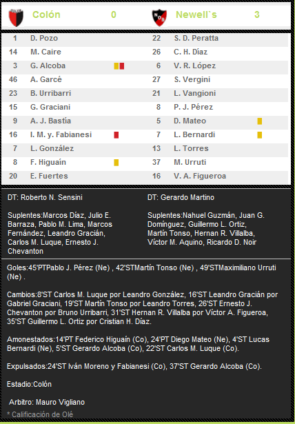
Task: Click the Colón team crest
Action: [x=16, y=17]
